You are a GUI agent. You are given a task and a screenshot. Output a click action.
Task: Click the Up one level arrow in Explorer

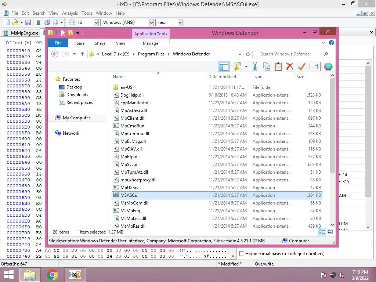coord(83,54)
